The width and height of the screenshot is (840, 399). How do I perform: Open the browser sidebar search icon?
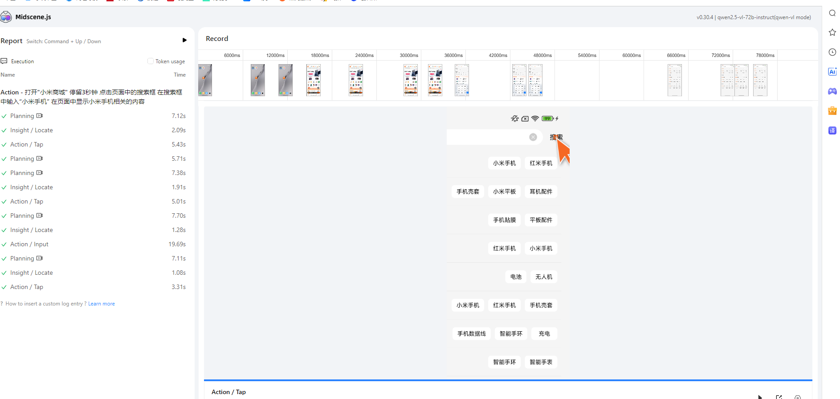pyautogui.click(x=832, y=13)
